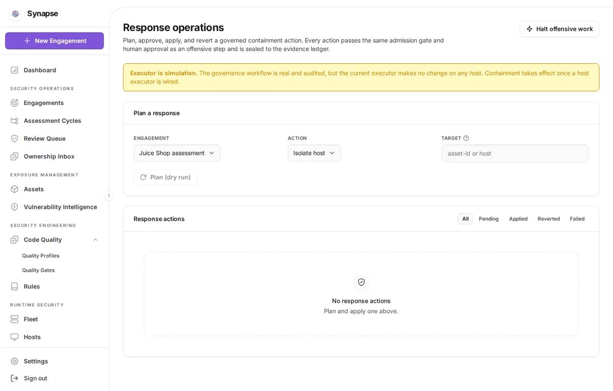Click the Rules book icon
The image size is (613, 391).
coord(14,286)
